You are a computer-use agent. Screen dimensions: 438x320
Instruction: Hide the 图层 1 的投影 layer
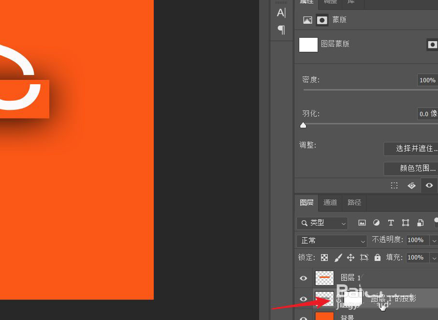click(x=303, y=299)
